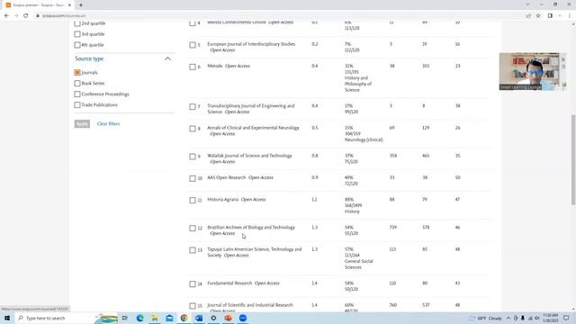Viewport: 576px width, 324px height.
Task: Check the 2nd quartile filter
Action: click(x=77, y=23)
